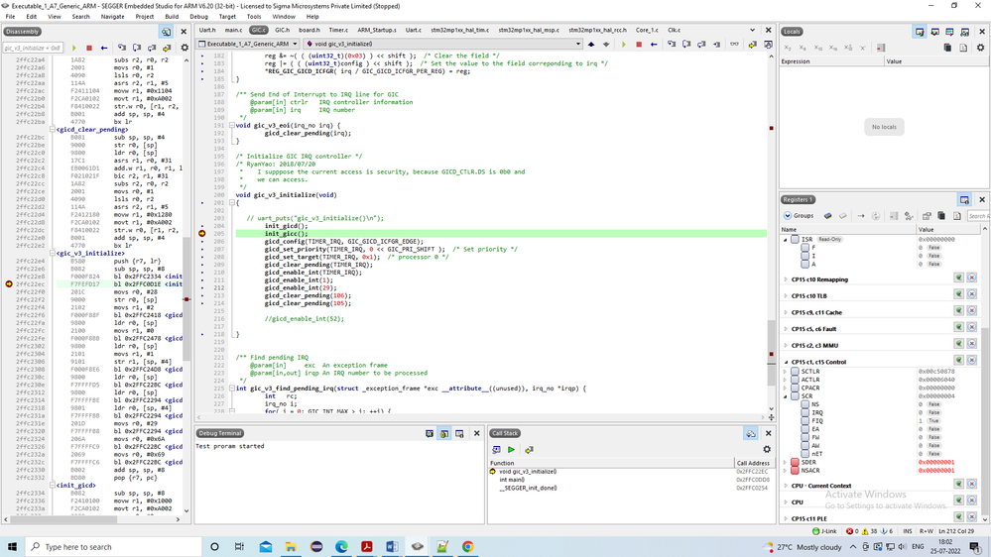Click Windows taskbar search box

pos(114,547)
